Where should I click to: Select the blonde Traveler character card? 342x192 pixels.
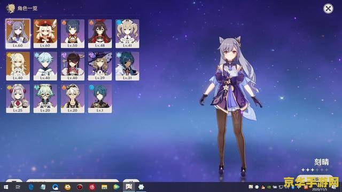[18, 66]
